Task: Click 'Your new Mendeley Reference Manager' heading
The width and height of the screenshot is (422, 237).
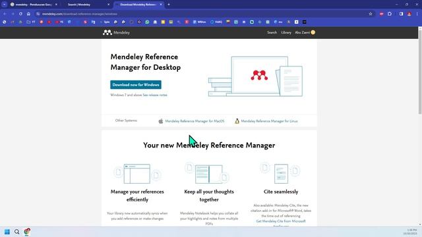Action: (209, 145)
